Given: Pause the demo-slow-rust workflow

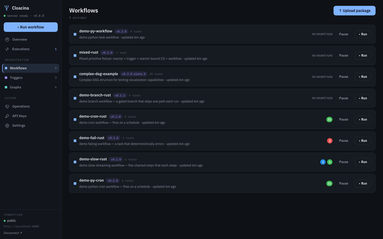Looking at the screenshot, I should click(x=344, y=162).
